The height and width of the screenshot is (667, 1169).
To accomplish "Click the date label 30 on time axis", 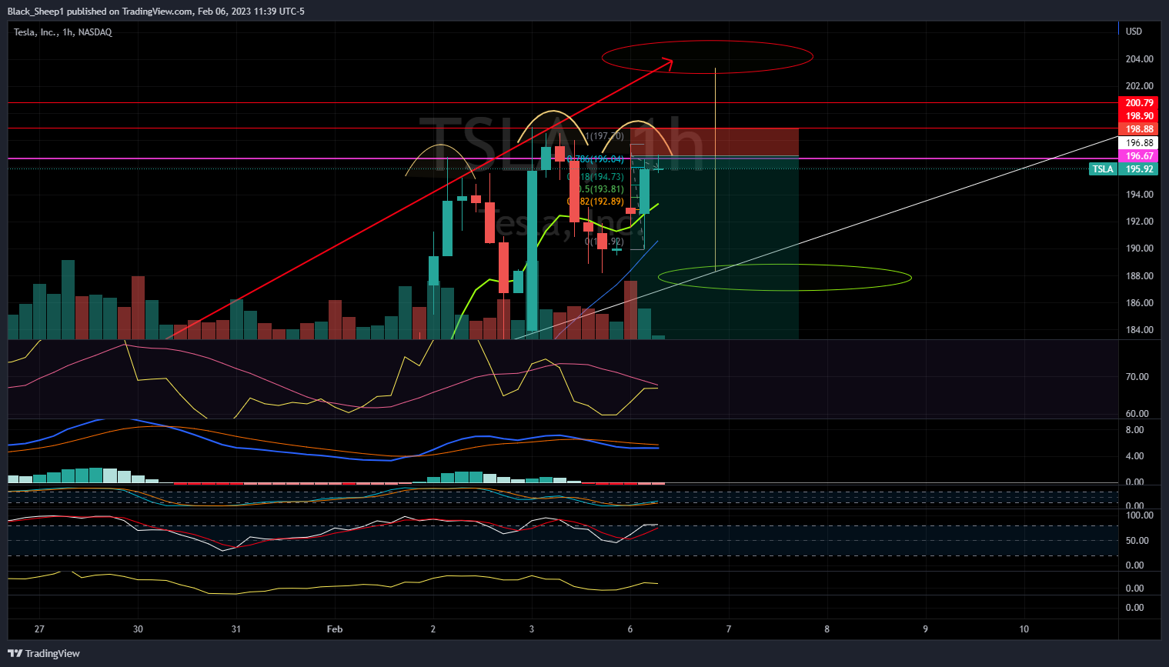I will [x=138, y=629].
